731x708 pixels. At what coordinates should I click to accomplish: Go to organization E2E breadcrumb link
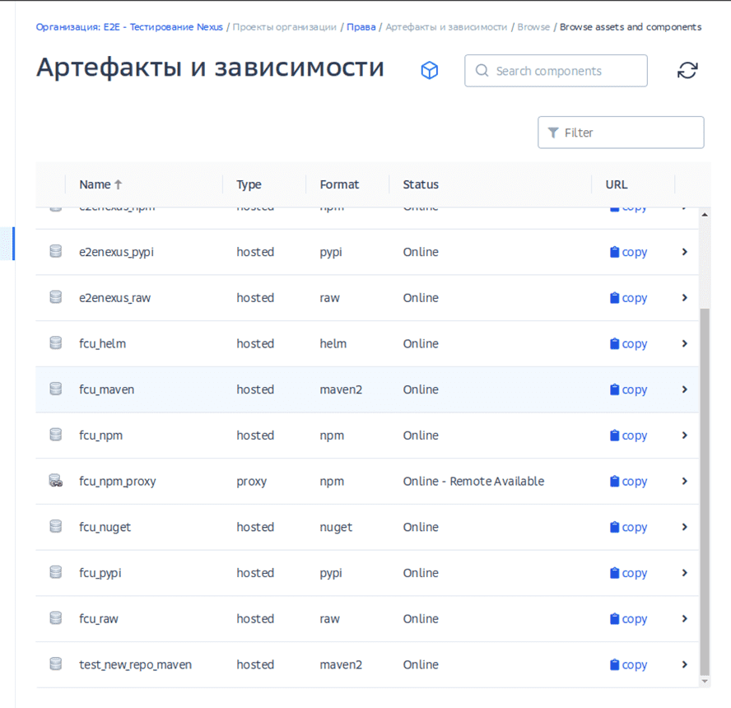129,27
